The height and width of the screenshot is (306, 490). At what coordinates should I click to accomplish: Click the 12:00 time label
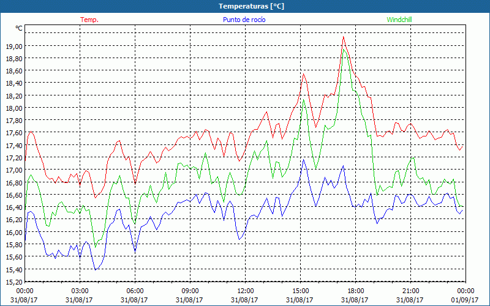pos(245,291)
